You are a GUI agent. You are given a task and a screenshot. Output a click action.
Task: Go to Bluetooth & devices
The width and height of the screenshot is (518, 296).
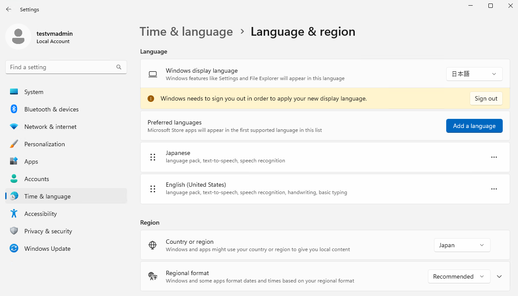coord(66,109)
